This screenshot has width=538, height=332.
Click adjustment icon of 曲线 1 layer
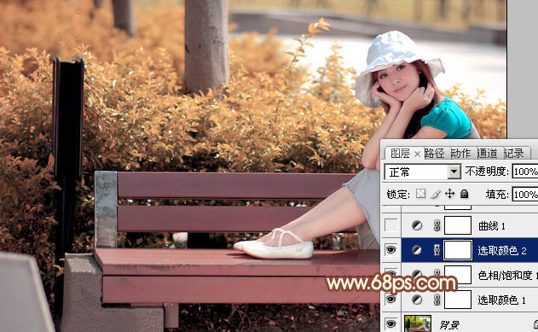coord(417,225)
